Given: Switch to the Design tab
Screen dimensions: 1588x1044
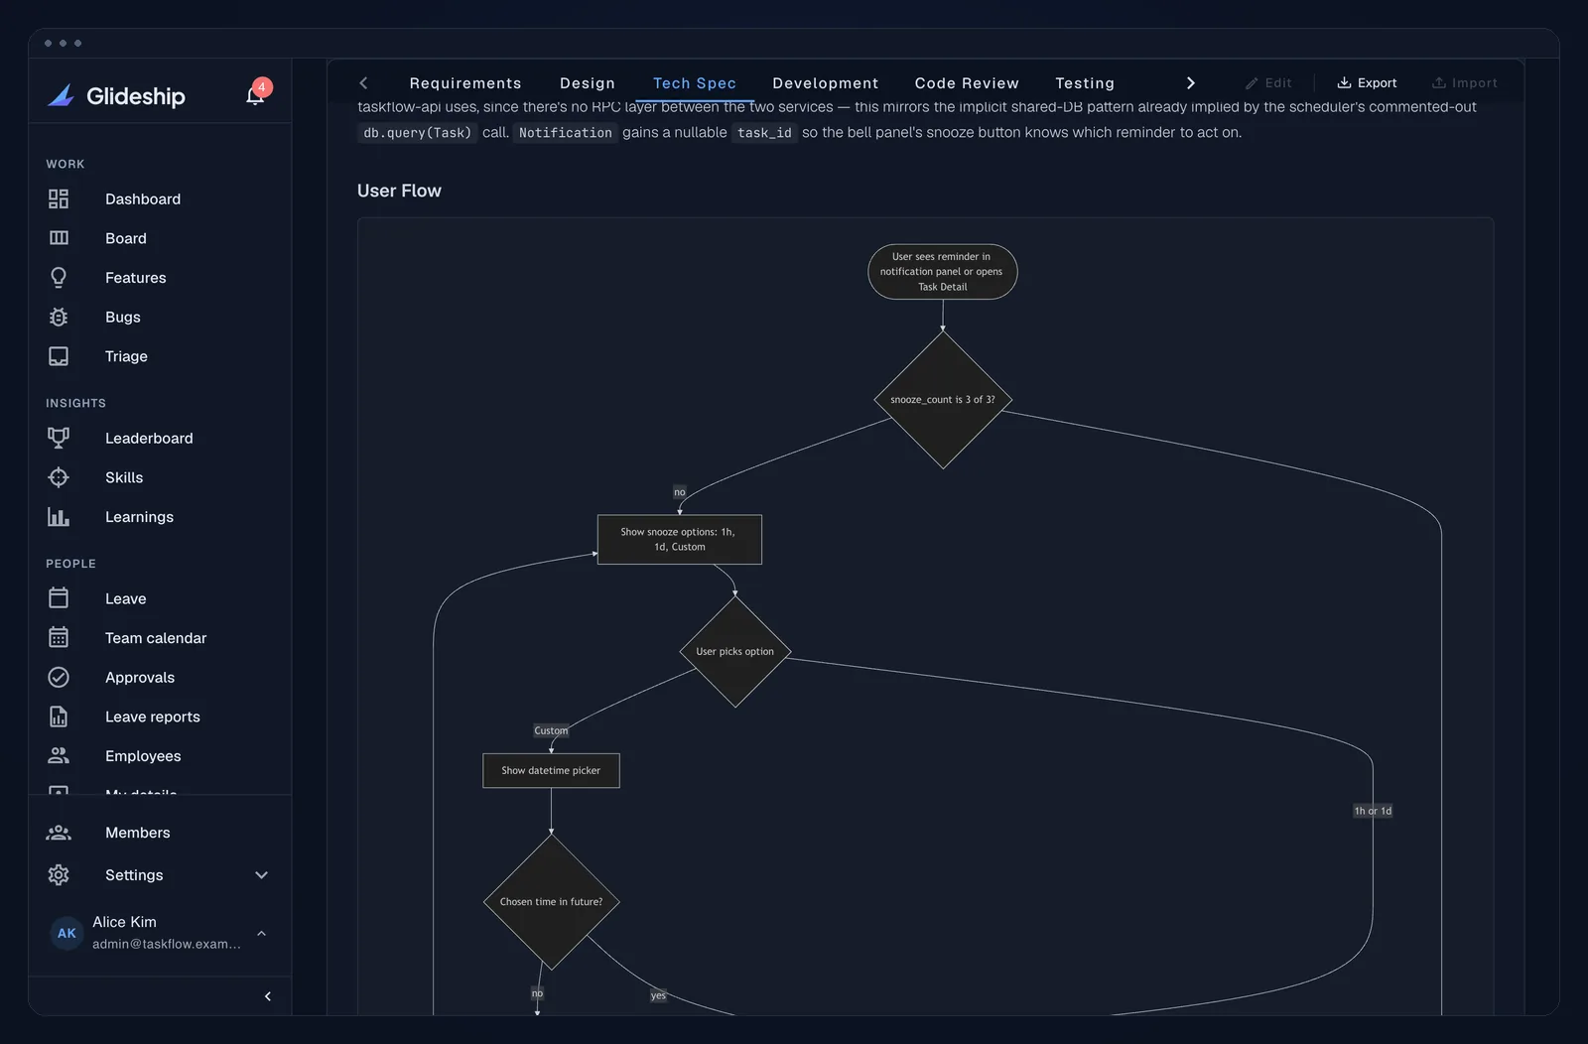Looking at the screenshot, I should click(x=587, y=83).
